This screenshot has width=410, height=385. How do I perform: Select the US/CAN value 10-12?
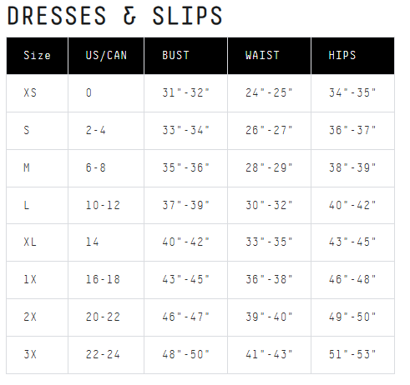[x=103, y=205]
